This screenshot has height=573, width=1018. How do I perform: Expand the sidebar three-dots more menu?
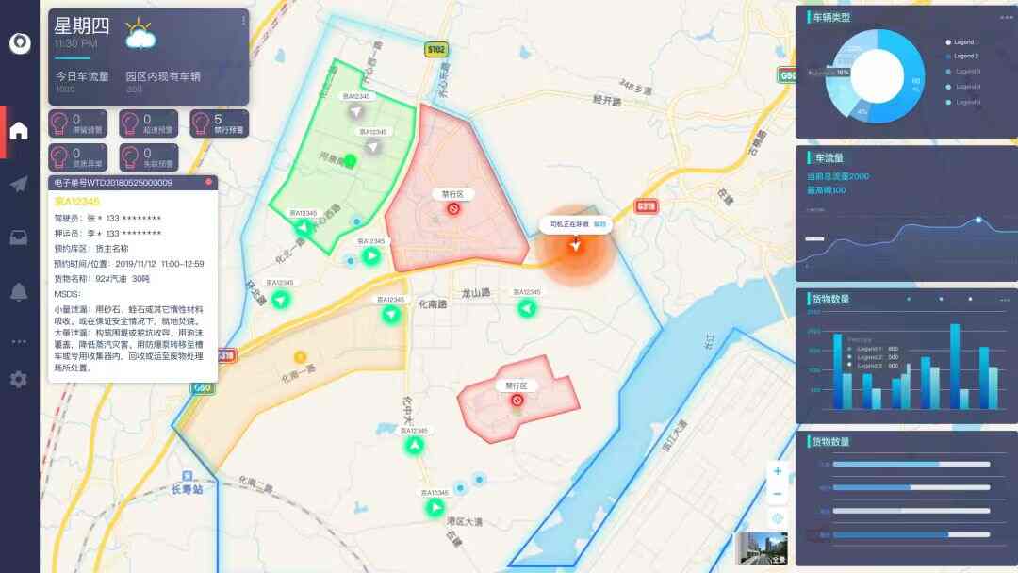coord(19,341)
